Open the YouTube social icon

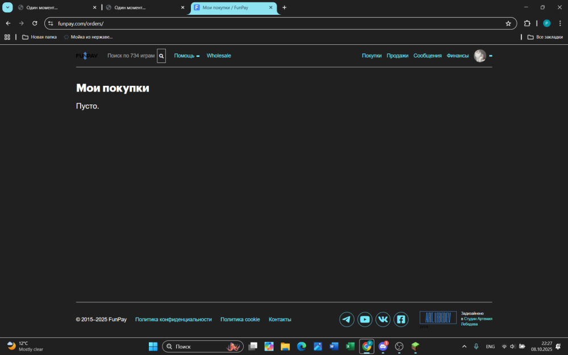tap(365, 319)
